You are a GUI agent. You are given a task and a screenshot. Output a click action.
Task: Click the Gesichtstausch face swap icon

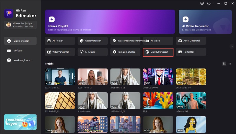82,41
